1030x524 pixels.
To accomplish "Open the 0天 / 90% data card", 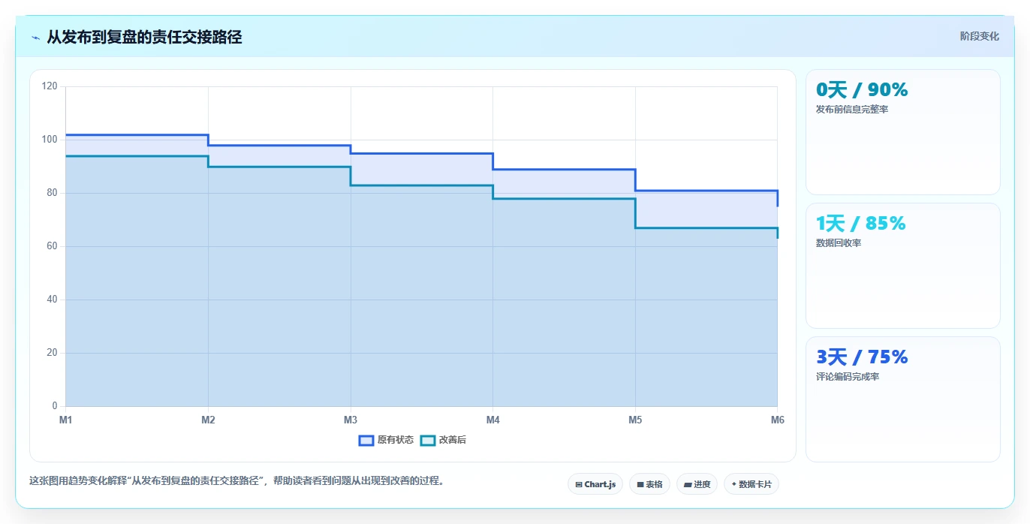I will (x=902, y=132).
